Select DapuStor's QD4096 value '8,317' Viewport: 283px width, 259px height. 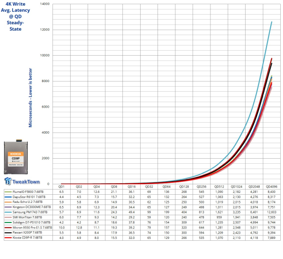[x=272, y=197]
